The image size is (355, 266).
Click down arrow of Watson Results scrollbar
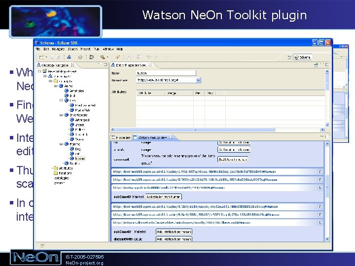pyautogui.click(x=327, y=239)
